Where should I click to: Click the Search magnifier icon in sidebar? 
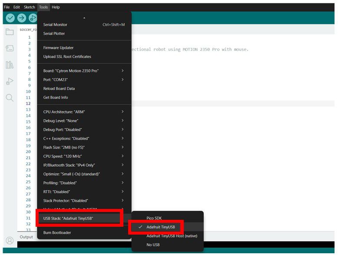[10, 98]
